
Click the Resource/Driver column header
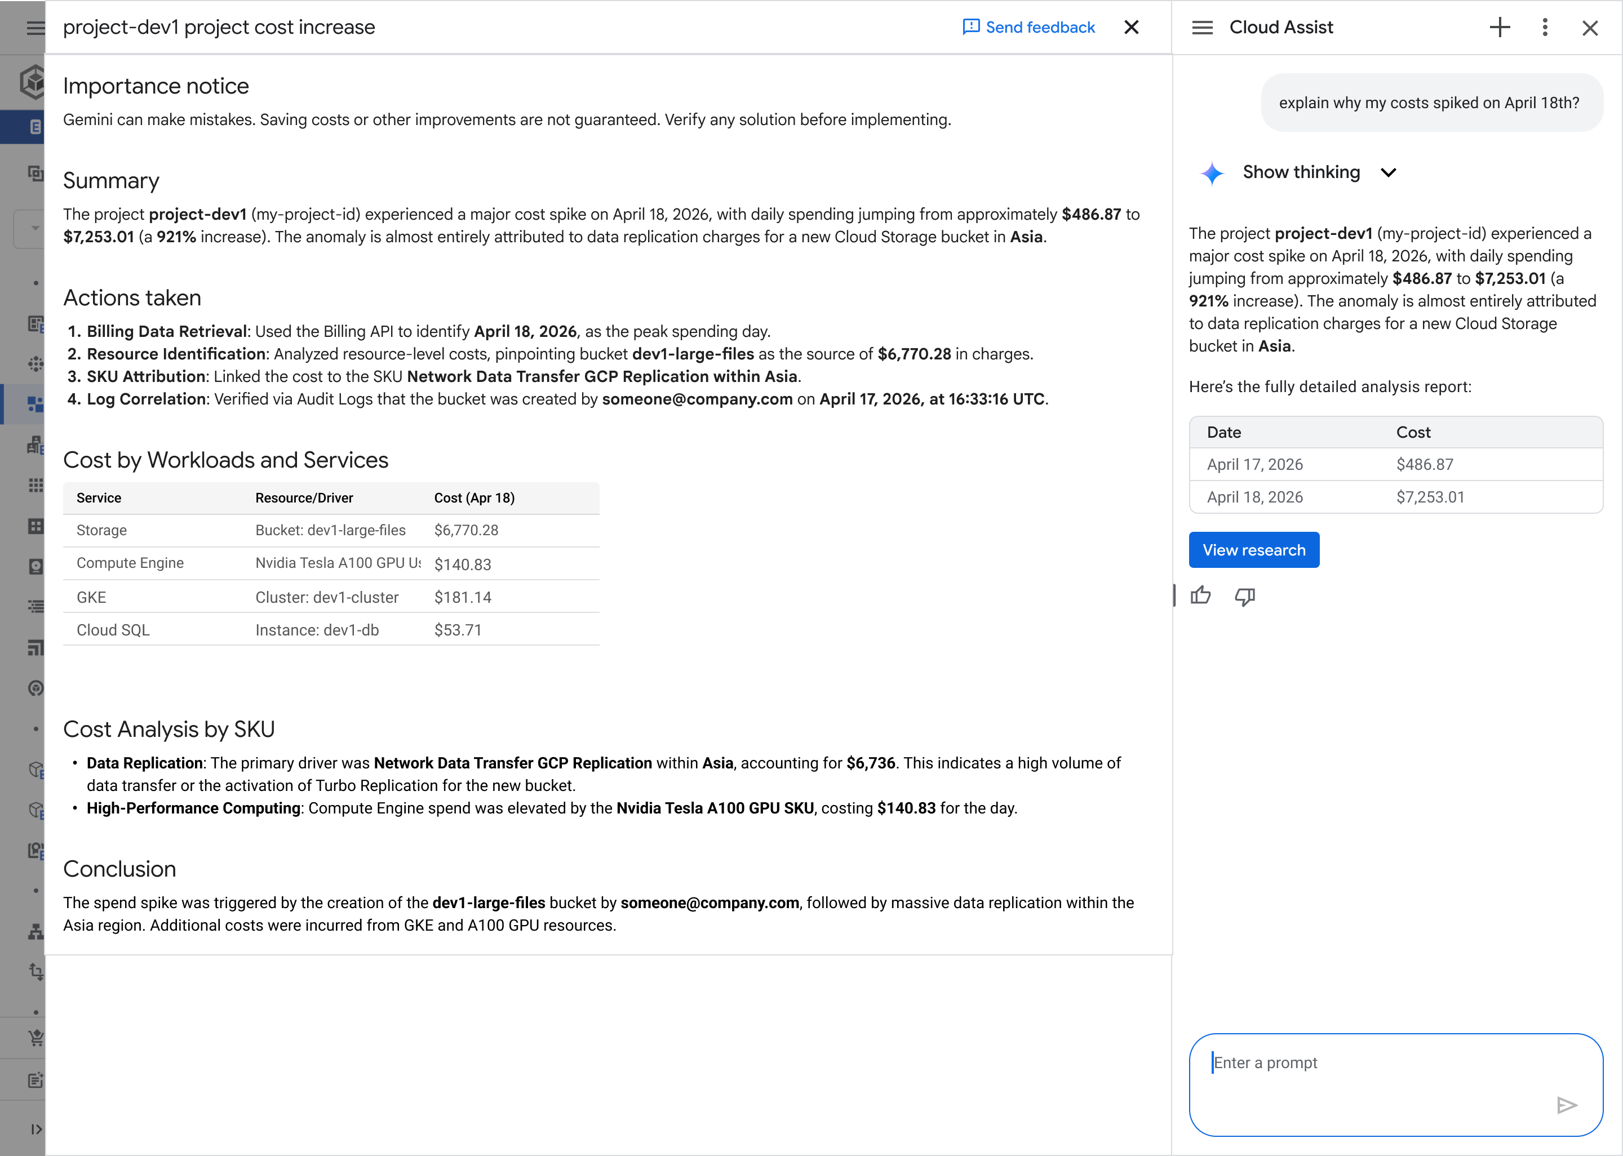point(304,497)
